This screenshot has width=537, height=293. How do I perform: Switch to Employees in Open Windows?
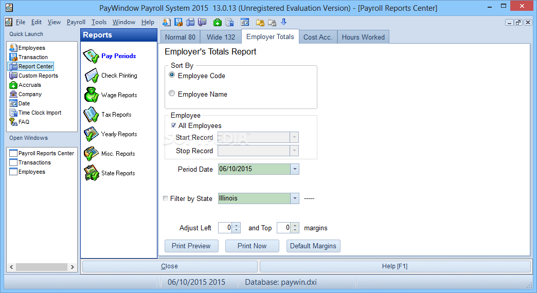click(27, 172)
